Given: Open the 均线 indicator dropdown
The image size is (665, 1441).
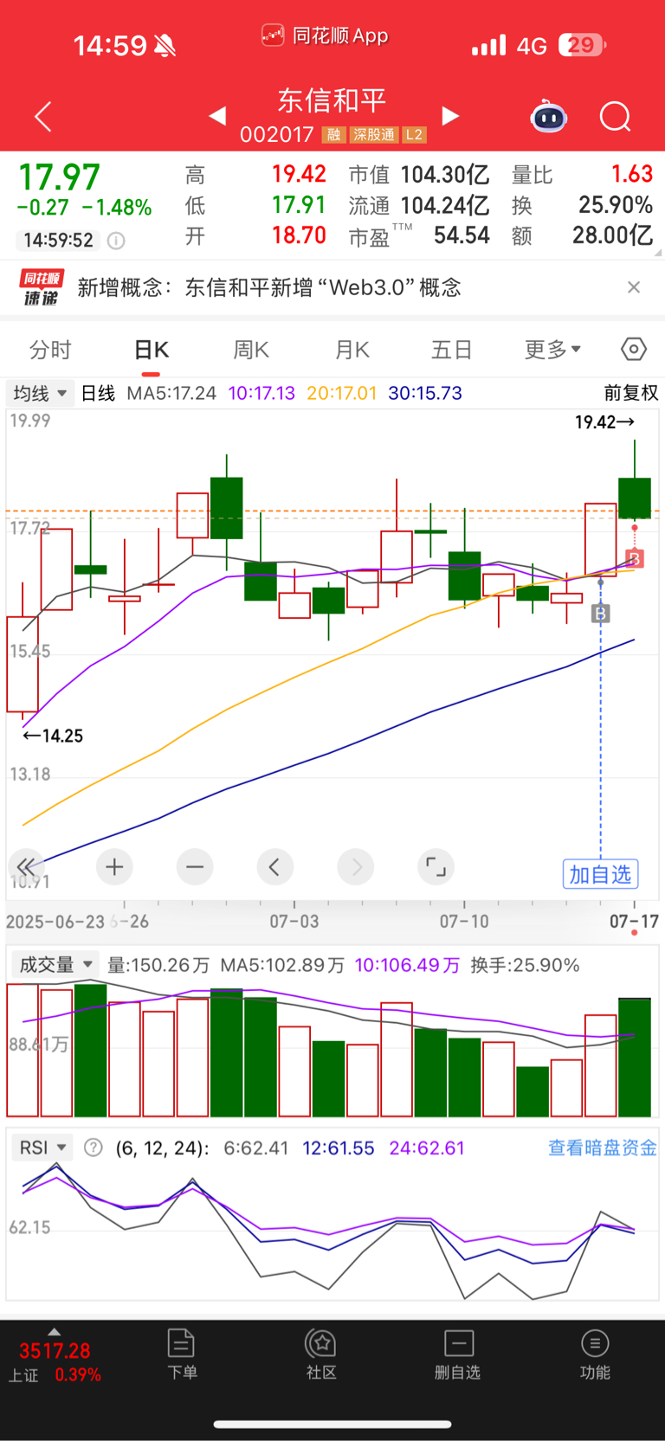Looking at the screenshot, I should pos(38,393).
